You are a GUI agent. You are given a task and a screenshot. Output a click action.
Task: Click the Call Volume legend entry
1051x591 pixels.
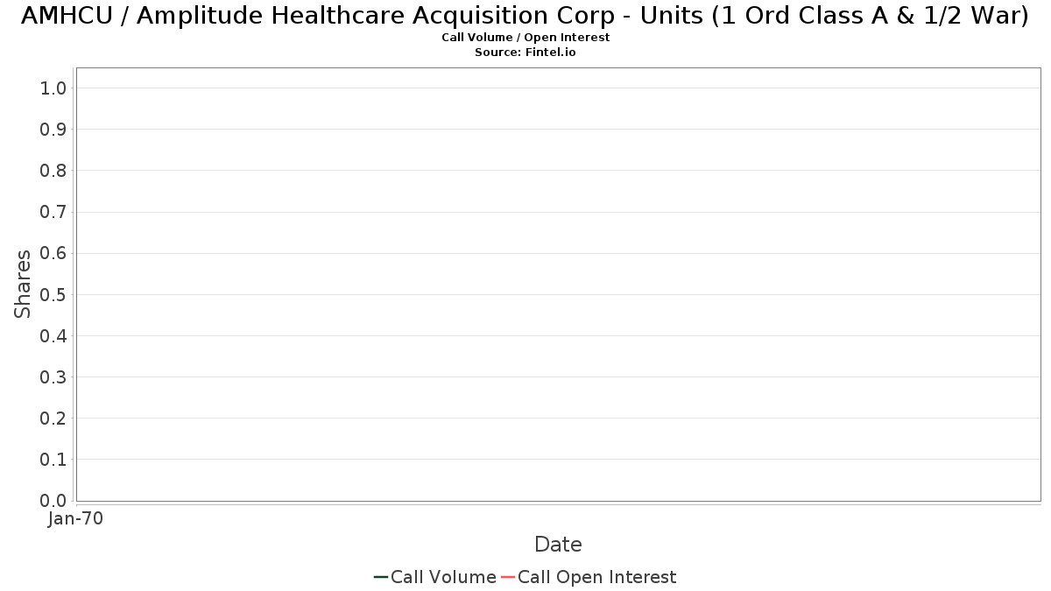[435, 577]
